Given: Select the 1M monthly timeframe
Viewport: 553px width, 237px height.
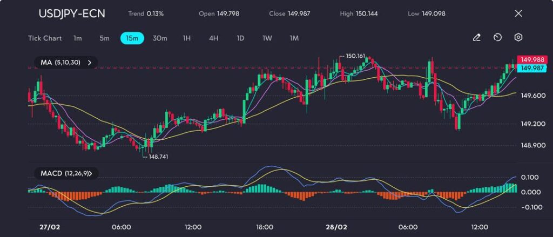Looking at the screenshot, I should [294, 38].
